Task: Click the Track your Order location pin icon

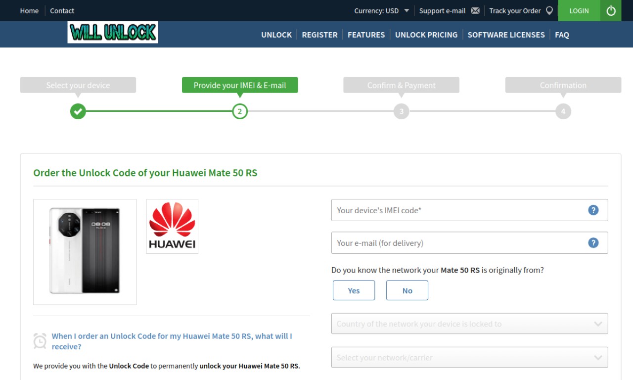Action: tap(549, 10)
